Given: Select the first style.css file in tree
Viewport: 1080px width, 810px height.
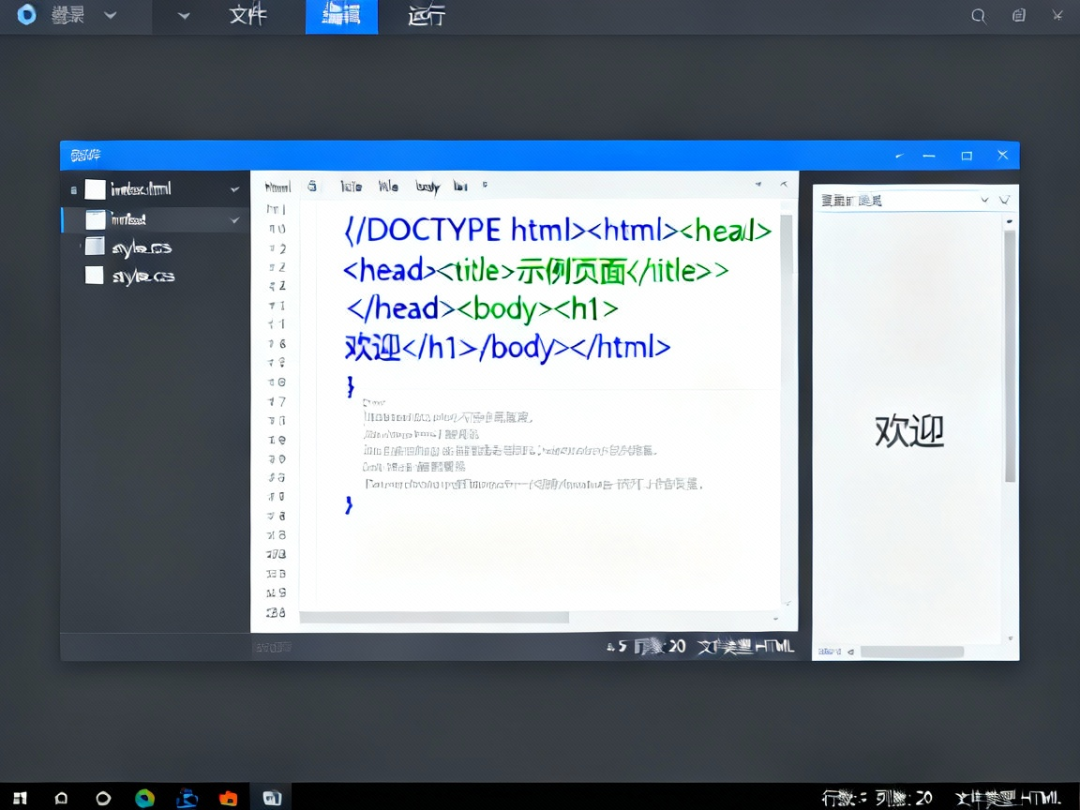Looking at the screenshot, I should pos(142,247).
